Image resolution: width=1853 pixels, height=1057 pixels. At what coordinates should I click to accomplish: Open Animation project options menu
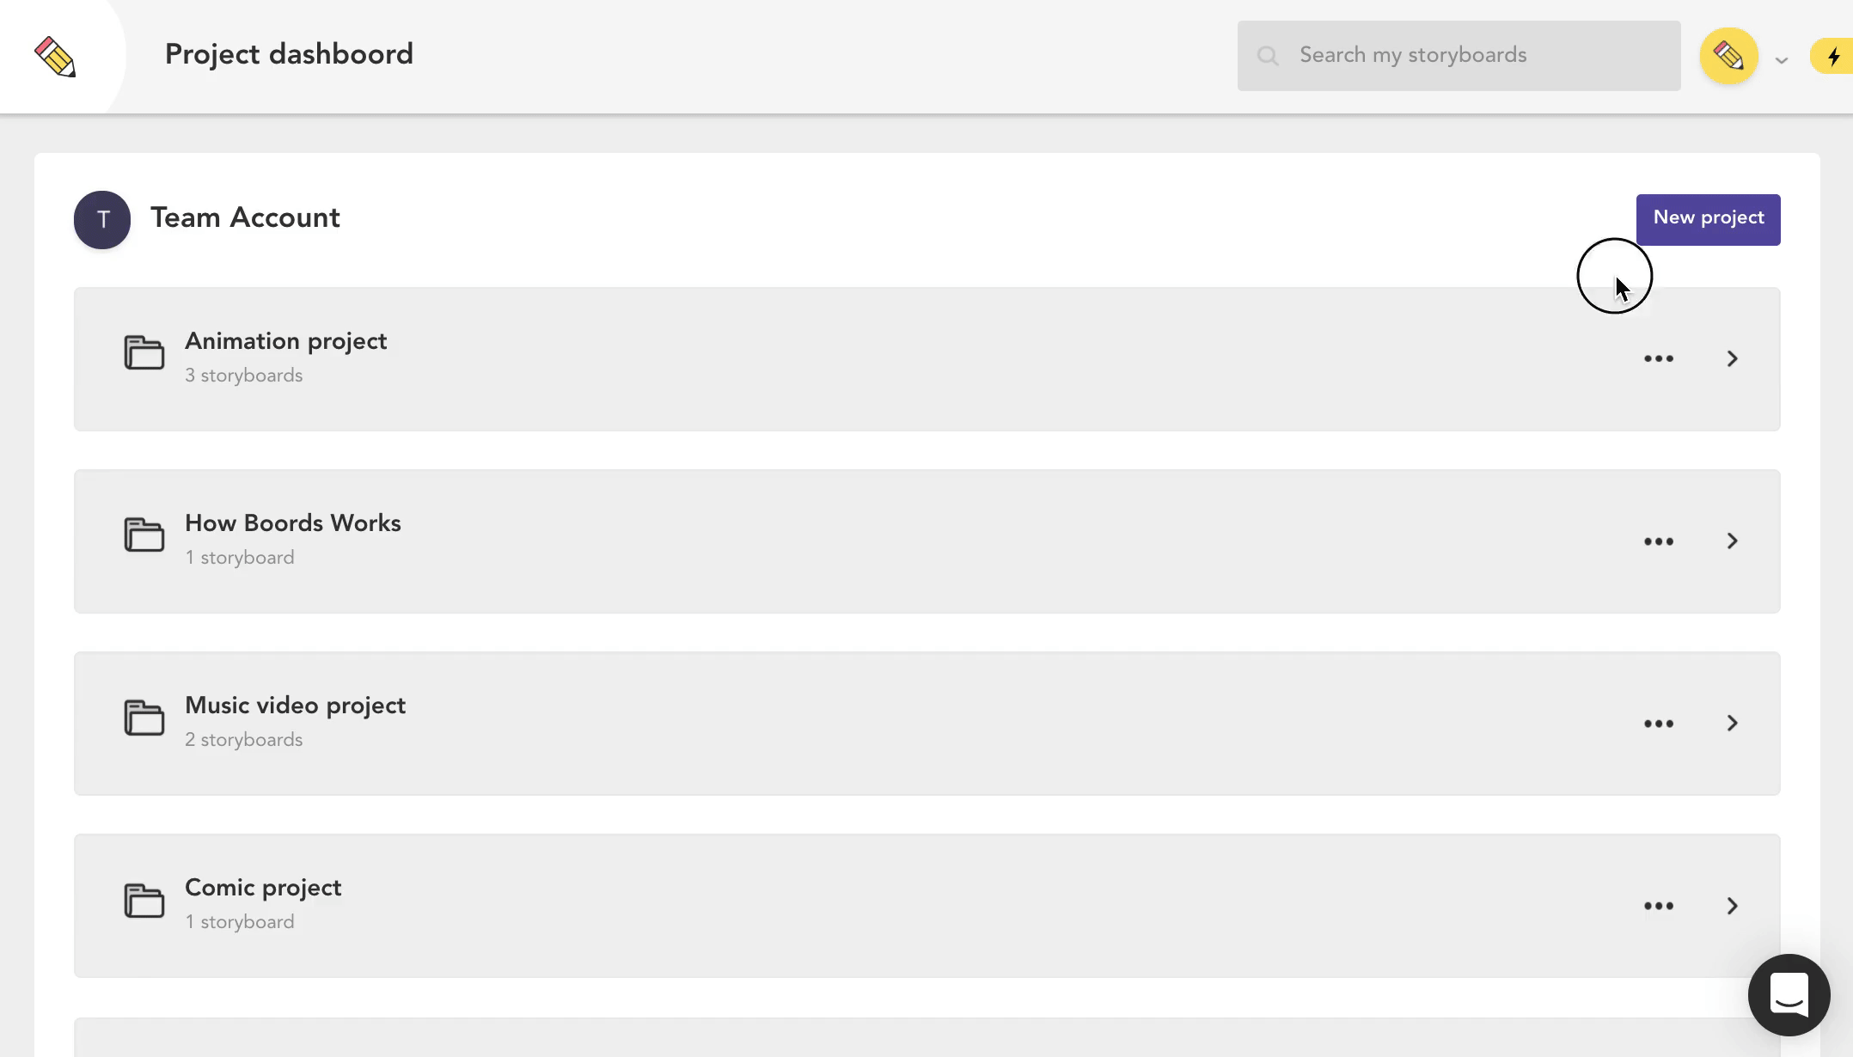pyautogui.click(x=1658, y=359)
